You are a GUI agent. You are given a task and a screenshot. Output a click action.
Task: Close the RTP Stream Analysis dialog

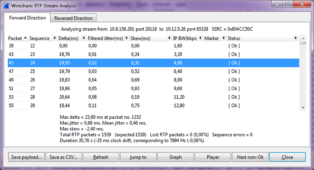[287, 157]
